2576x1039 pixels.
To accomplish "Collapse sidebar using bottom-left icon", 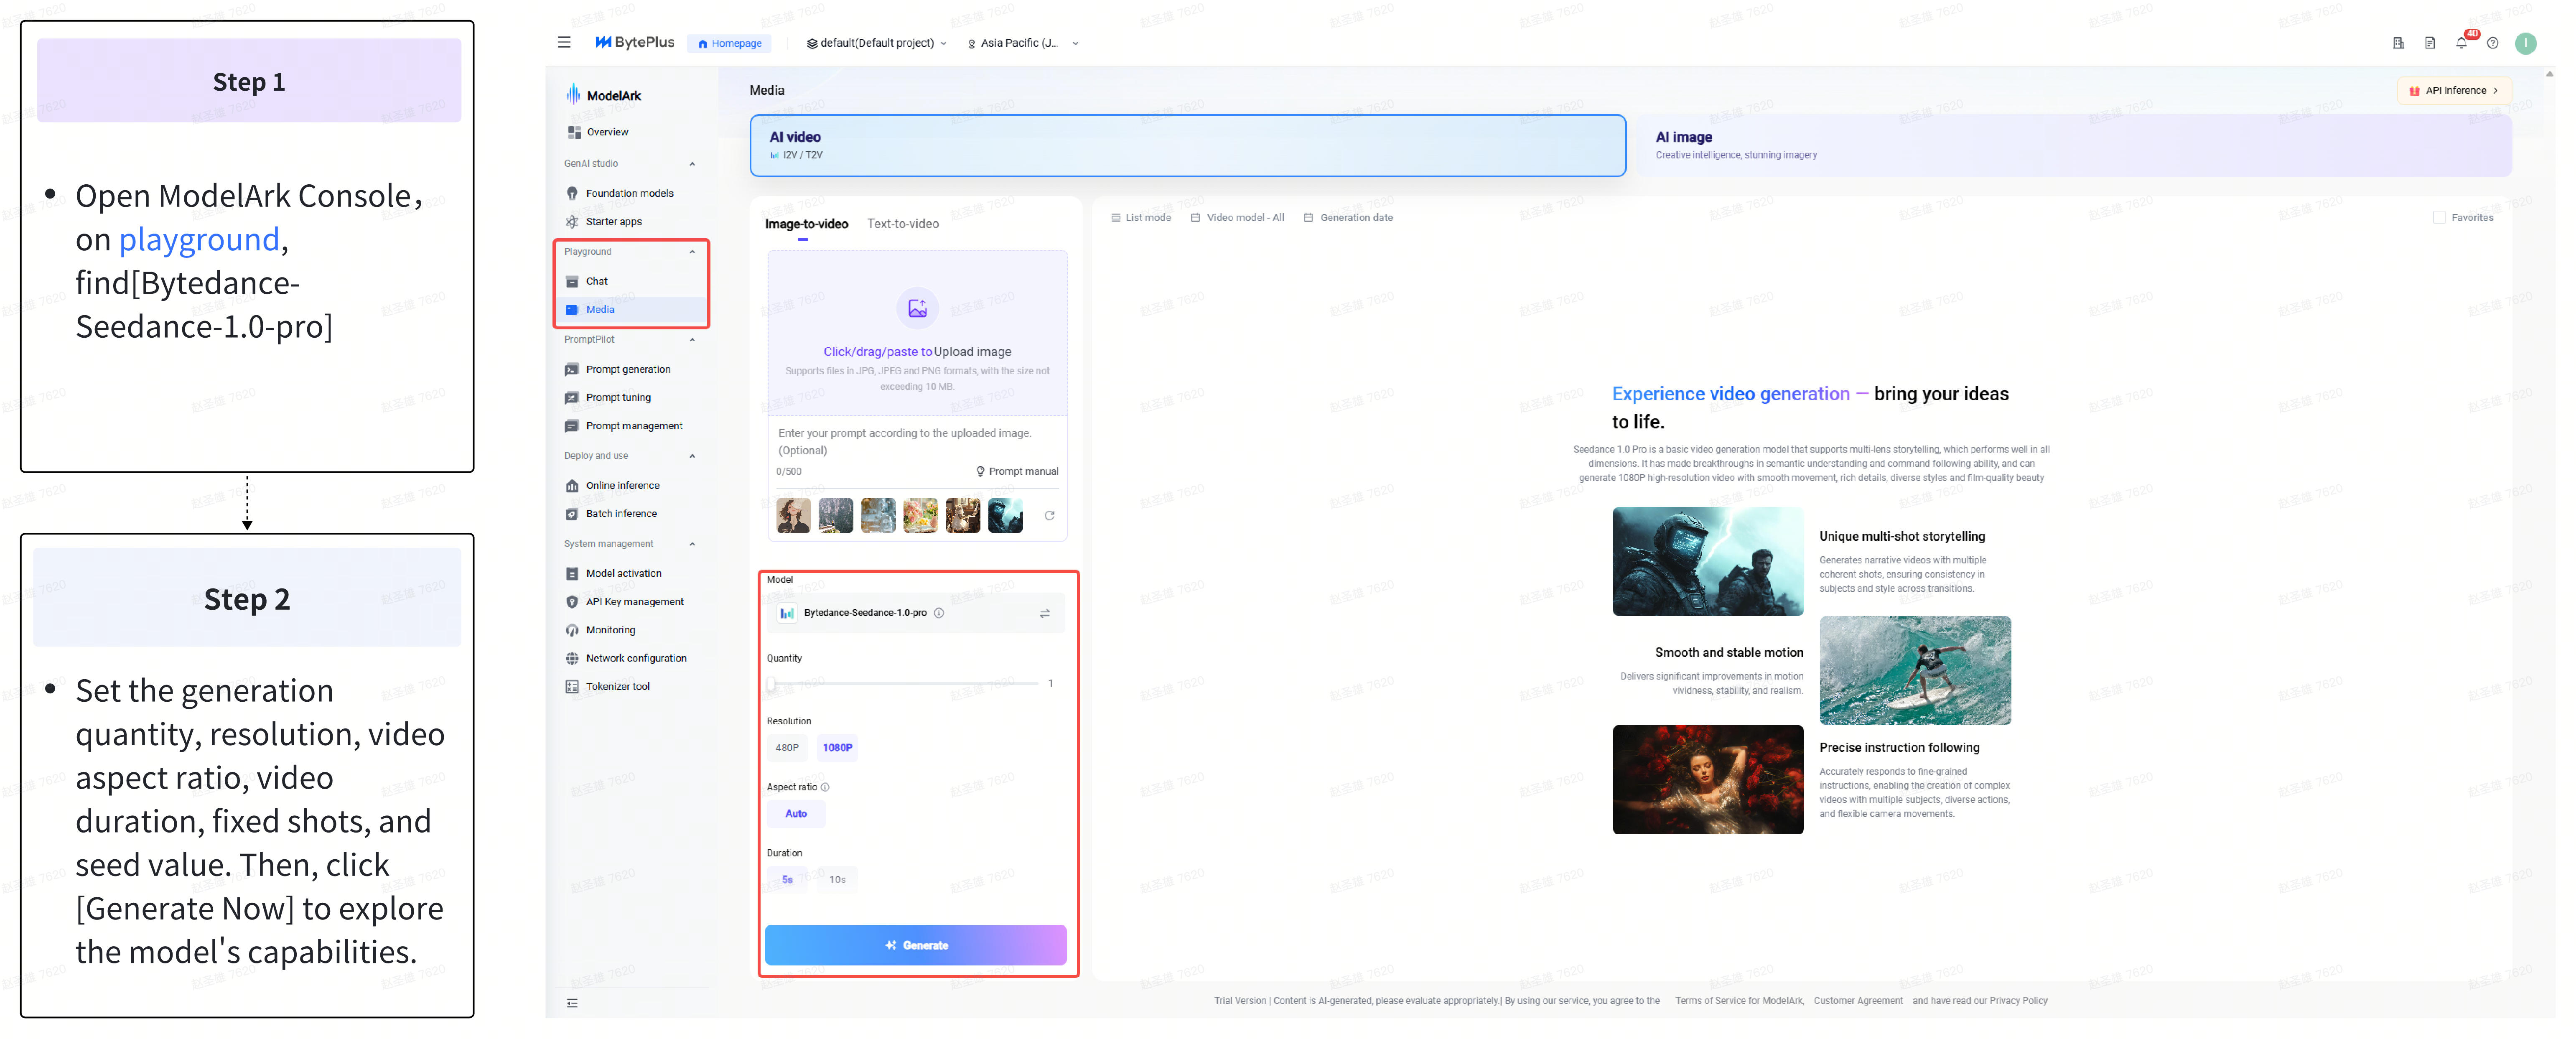I will coord(572,1003).
